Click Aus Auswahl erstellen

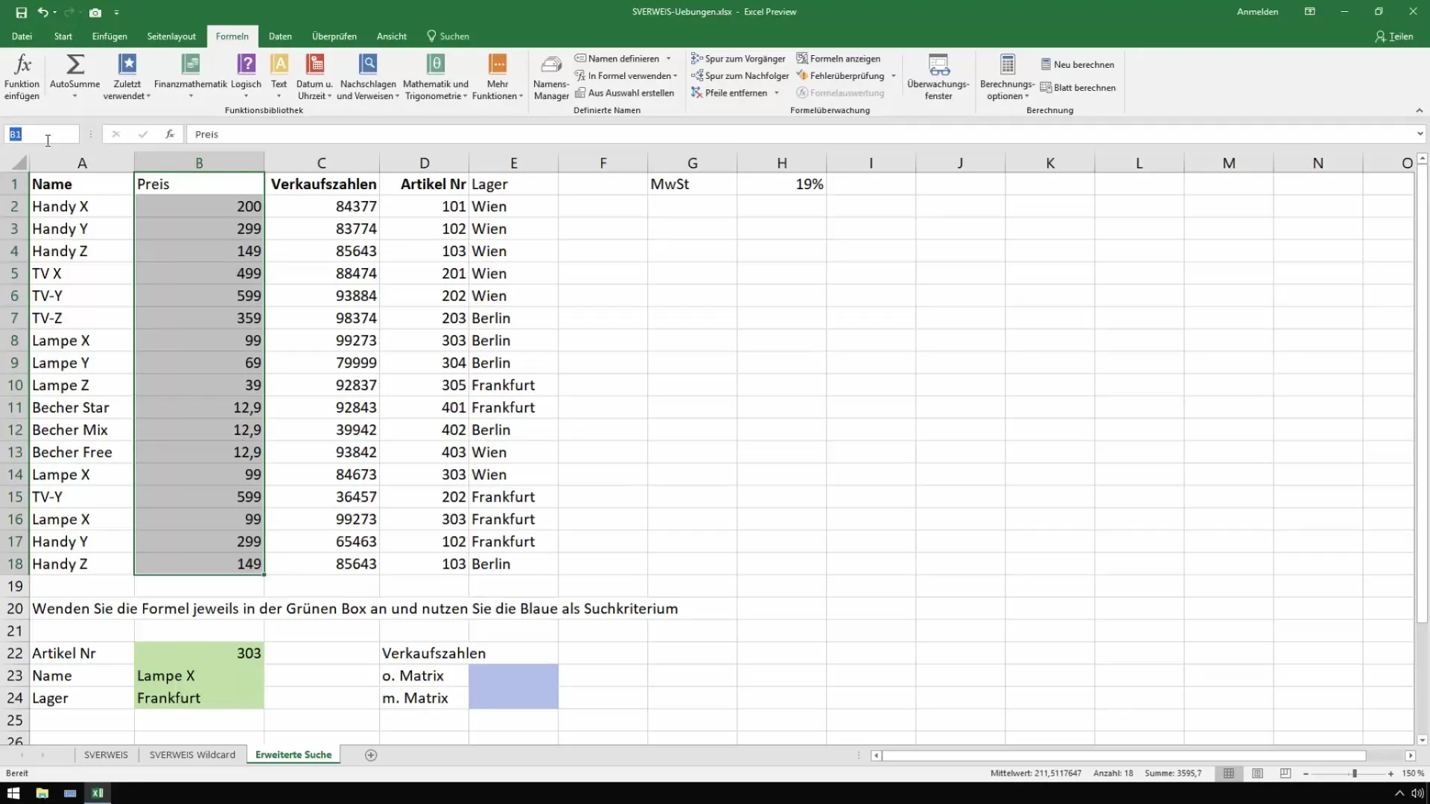click(624, 93)
